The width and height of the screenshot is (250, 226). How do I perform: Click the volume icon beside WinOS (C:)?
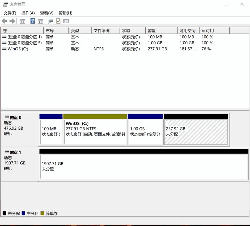[x=4, y=49]
